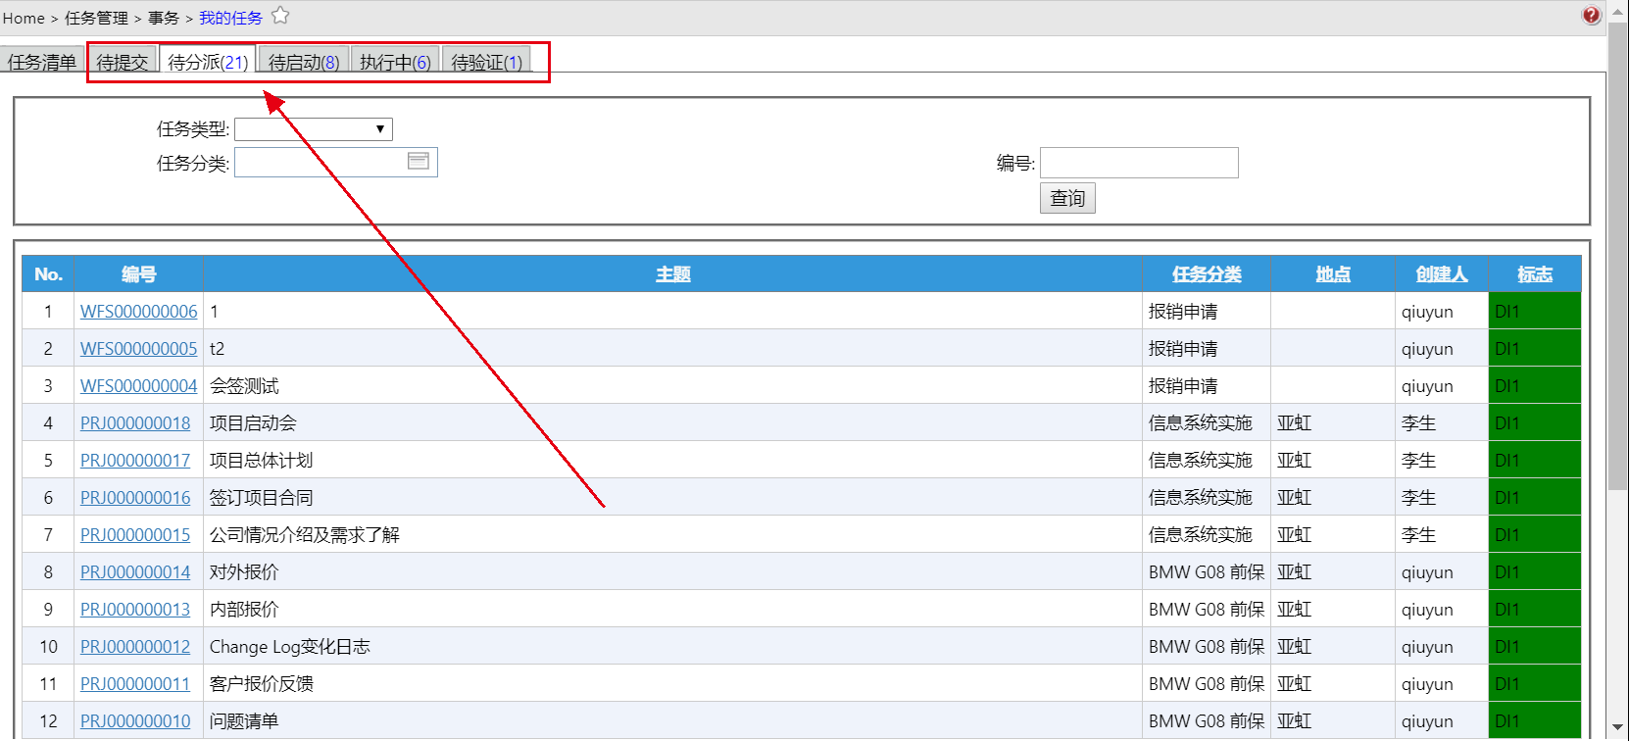Open task PRJ000000013
This screenshot has width=1629, height=741.
tap(135, 610)
